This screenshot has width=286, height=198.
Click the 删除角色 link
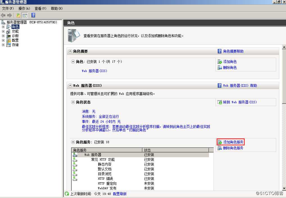[230, 67]
